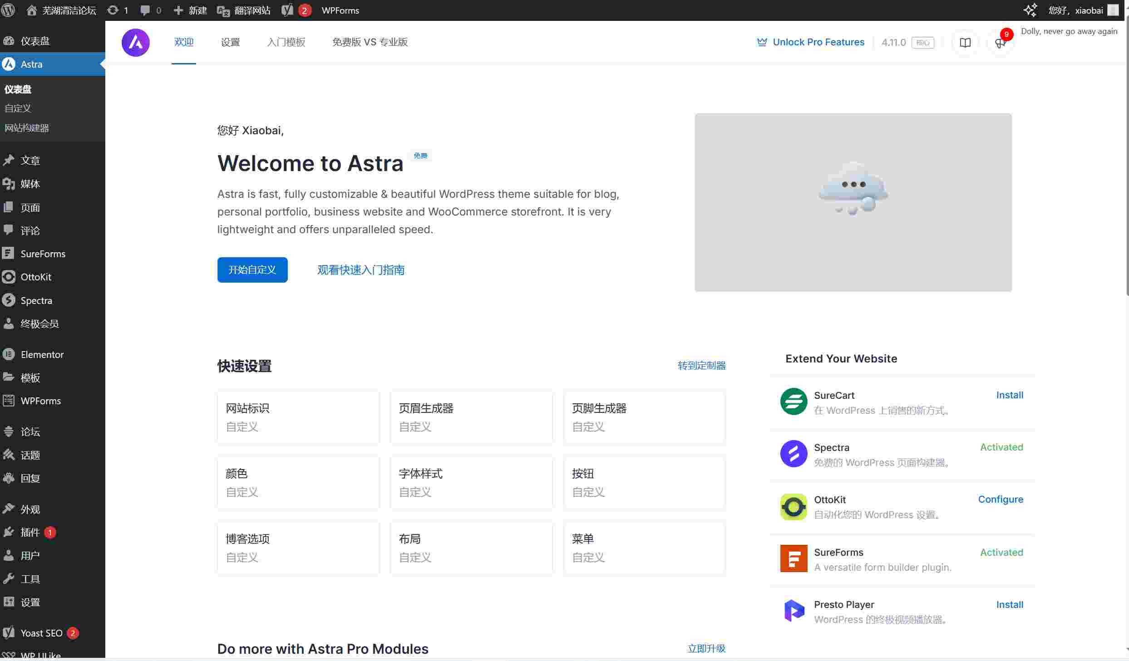The width and height of the screenshot is (1129, 661).
Task: Click the Yoast SEO icon in admin bar
Action: coord(288,10)
